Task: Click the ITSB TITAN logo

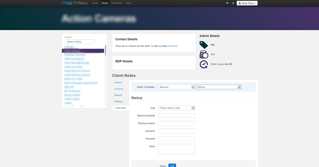Action: (75, 3)
